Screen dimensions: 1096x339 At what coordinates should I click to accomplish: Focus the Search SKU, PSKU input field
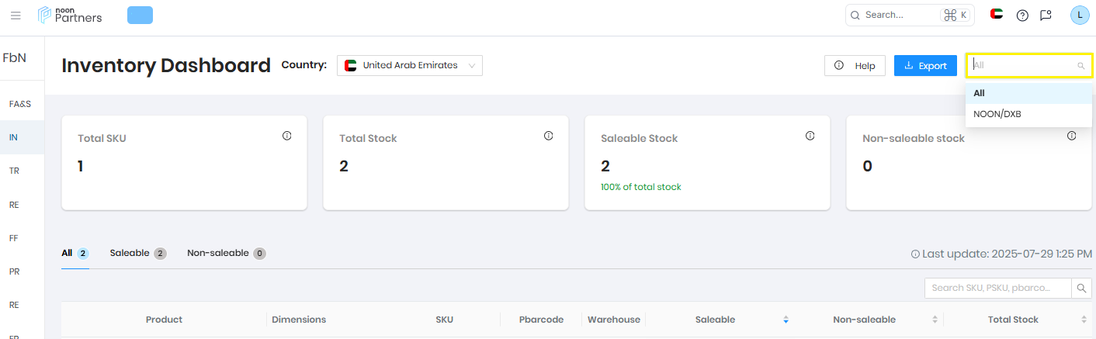[997, 288]
